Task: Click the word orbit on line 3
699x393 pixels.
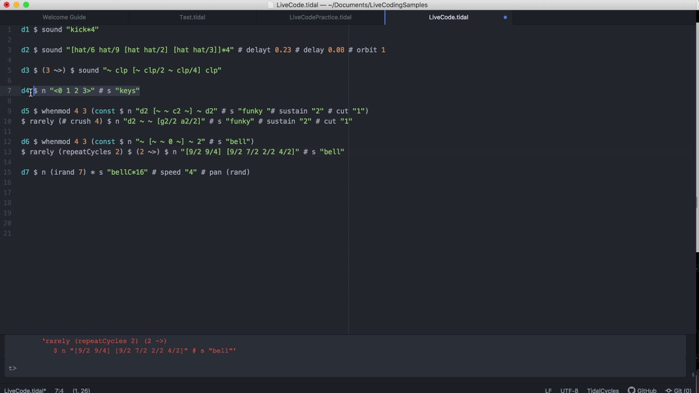Action: pos(366,50)
